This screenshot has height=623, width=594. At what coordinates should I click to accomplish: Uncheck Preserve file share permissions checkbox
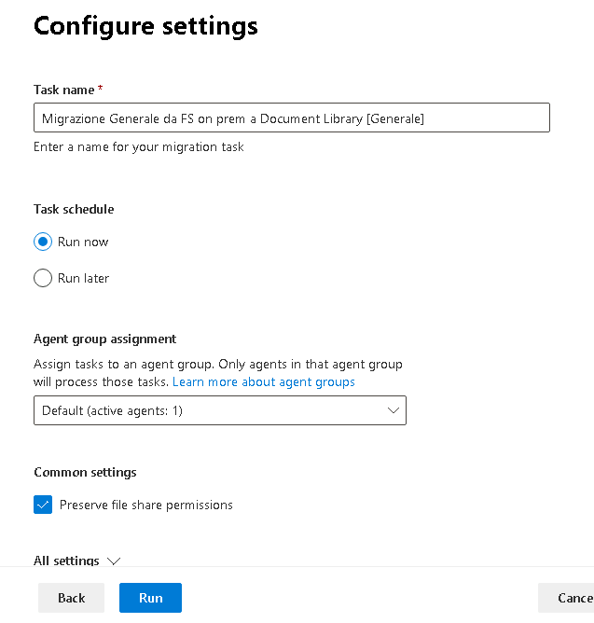click(43, 505)
